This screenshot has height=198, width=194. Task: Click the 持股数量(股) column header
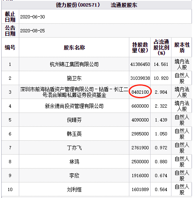(140, 47)
